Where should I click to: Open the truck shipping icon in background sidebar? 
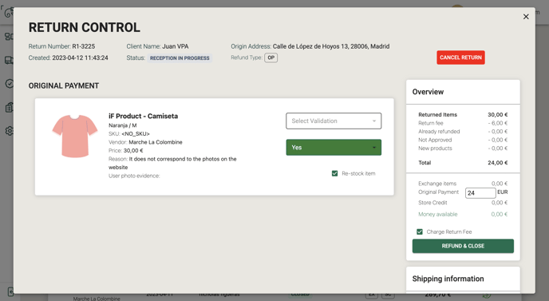point(9,60)
